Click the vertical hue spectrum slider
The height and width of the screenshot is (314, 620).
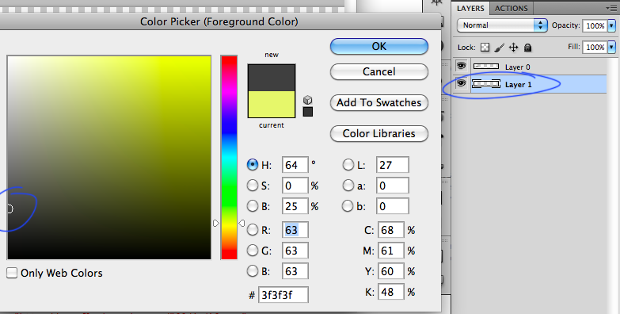click(x=229, y=158)
